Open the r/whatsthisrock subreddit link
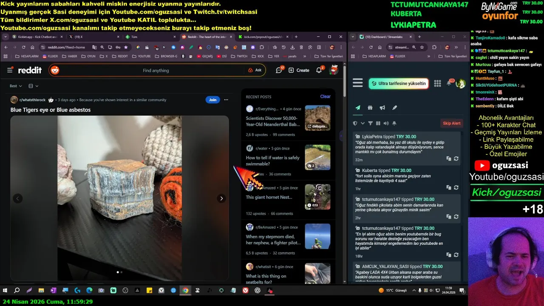 point(32,100)
